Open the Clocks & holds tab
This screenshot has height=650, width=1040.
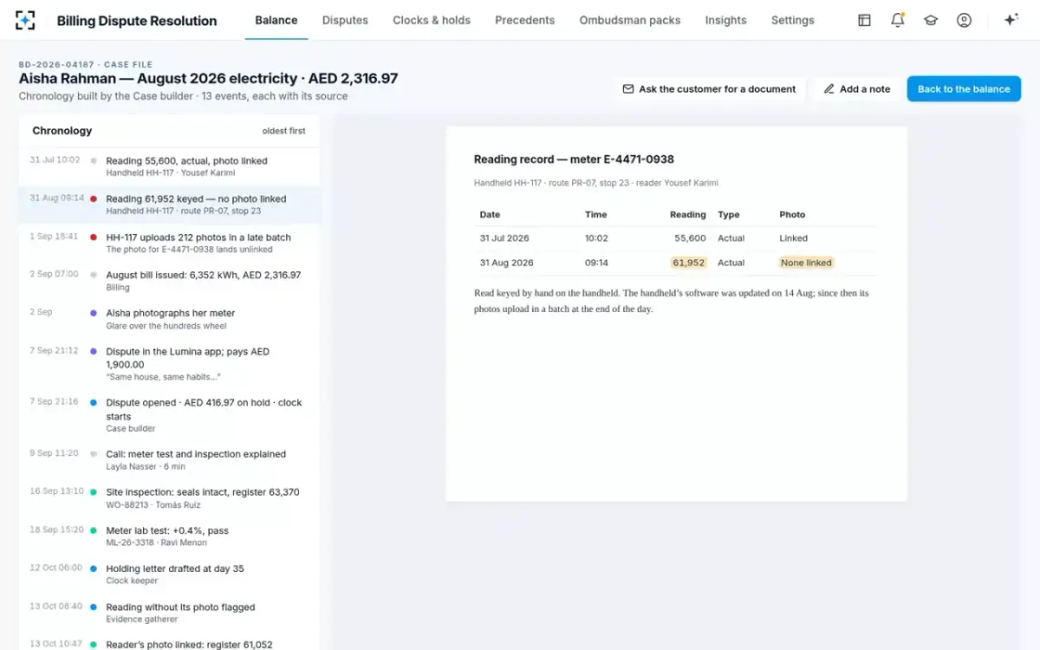pyautogui.click(x=432, y=20)
